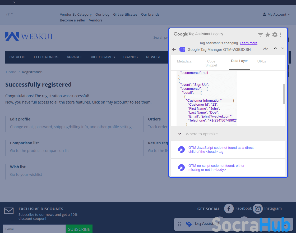Click the 2/2 tag counter
The image size is (296, 233).
265,49
